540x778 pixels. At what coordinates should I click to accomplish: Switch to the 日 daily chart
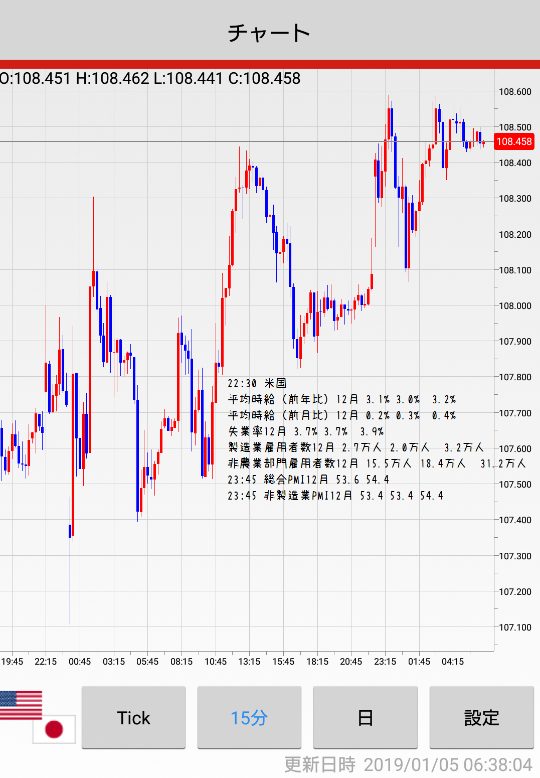pos(365,717)
